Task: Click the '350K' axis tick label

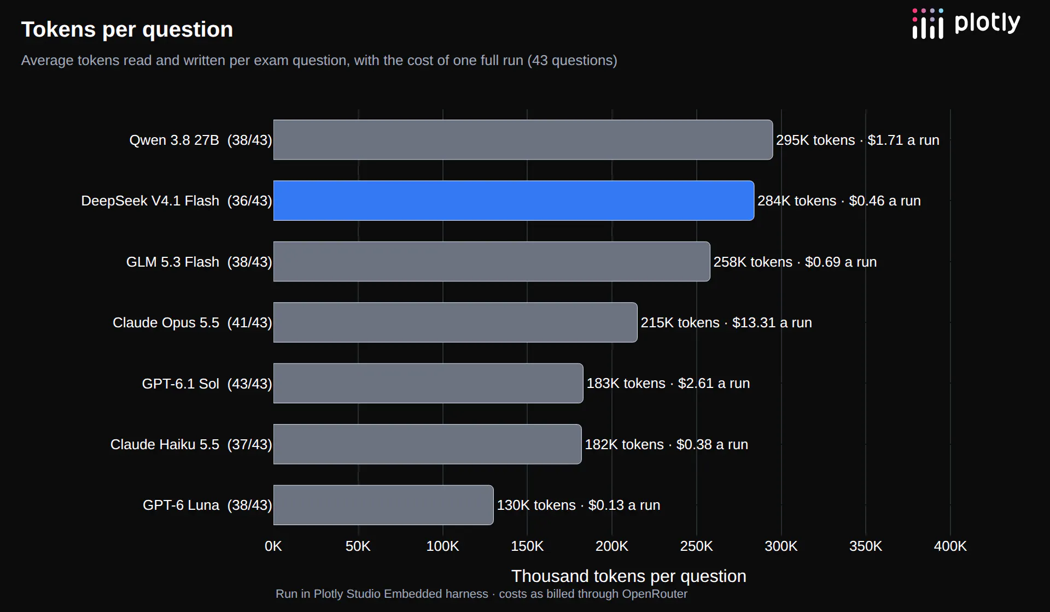Action: (866, 546)
